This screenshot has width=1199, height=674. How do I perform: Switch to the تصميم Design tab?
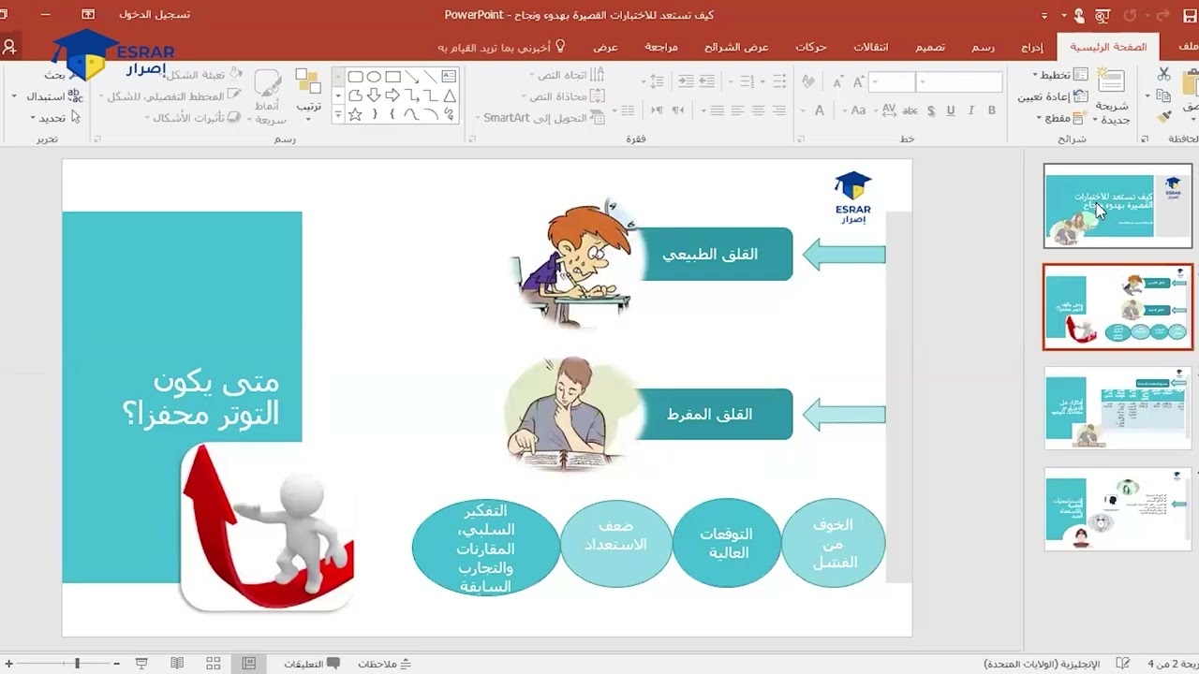930,47
